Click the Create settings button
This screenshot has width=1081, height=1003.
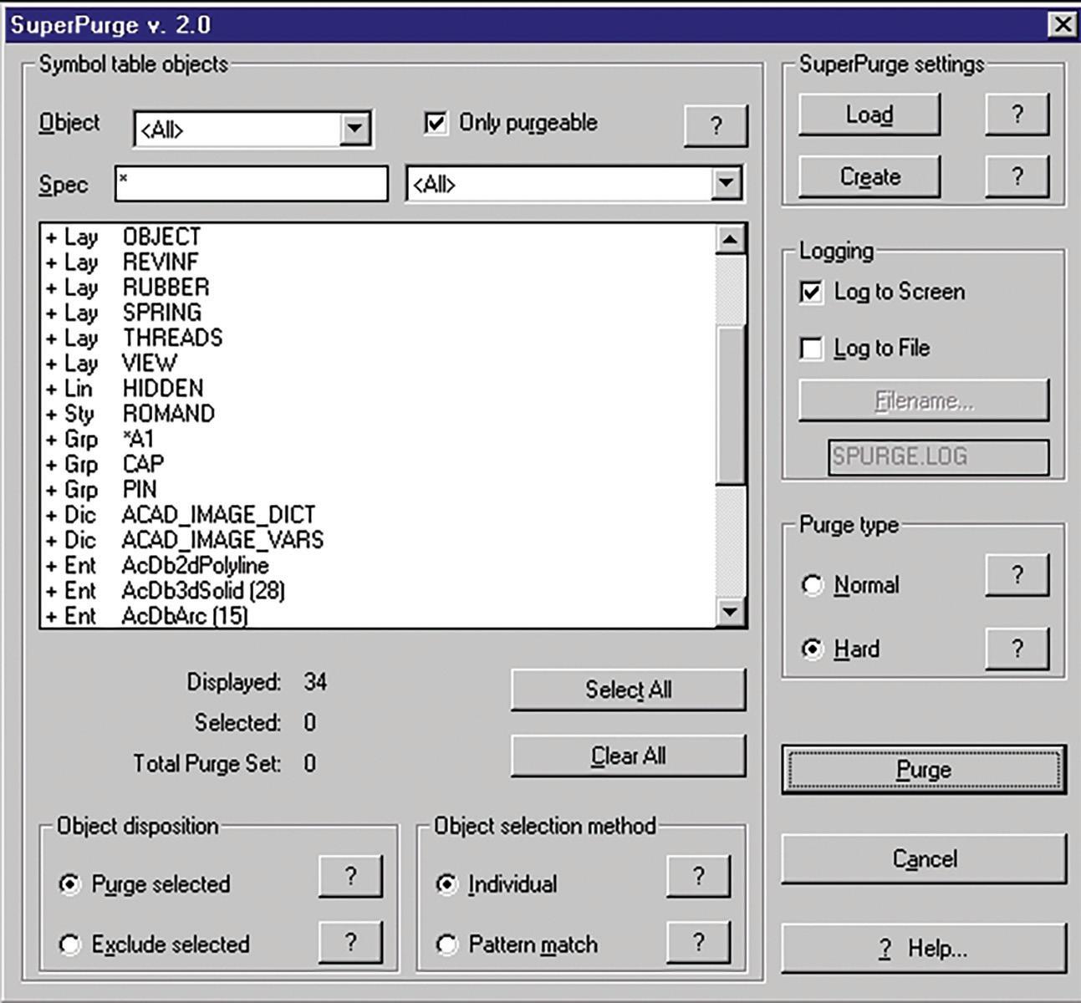[x=869, y=176]
